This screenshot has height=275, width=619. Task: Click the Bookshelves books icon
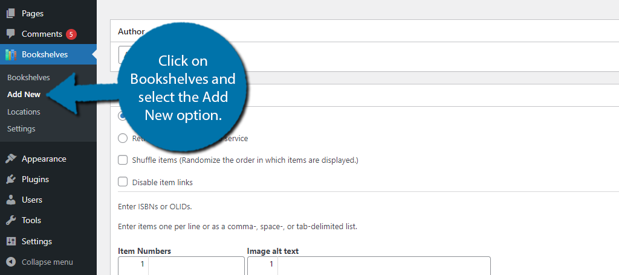(x=11, y=54)
